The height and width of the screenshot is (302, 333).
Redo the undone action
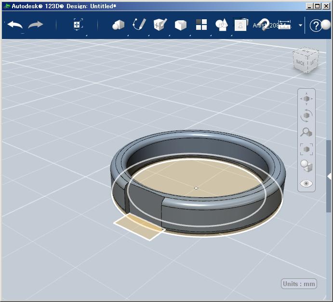(x=36, y=25)
